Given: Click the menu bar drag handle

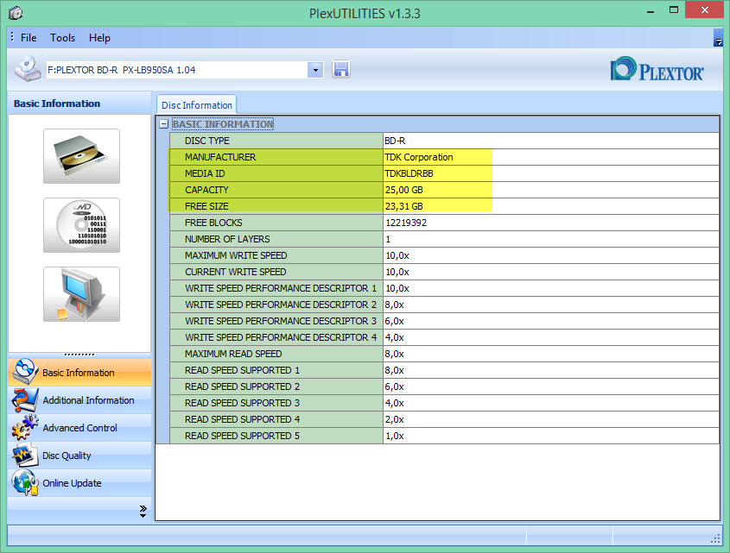Looking at the screenshot, I should pos(12,37).
